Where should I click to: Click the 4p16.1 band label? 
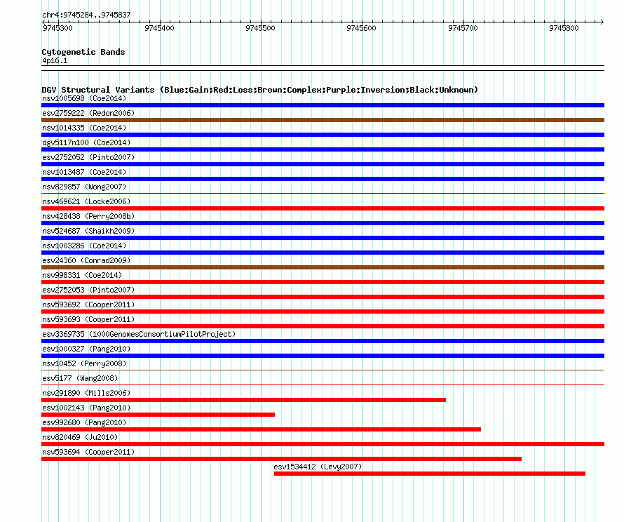click(55, 60)
